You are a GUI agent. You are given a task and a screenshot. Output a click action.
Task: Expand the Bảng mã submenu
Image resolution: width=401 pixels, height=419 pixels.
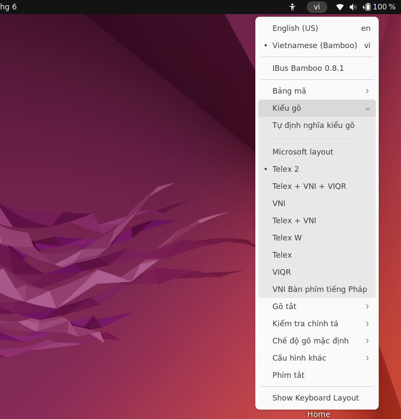[317, 91]
